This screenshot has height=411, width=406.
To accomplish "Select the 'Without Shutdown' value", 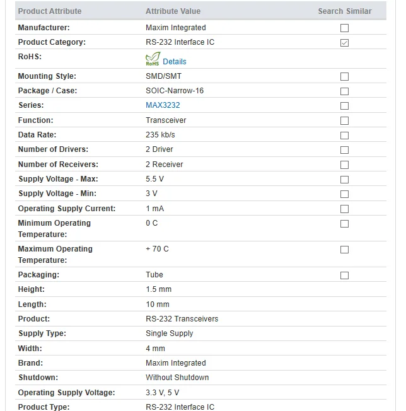I will click(x=177, y=378).
